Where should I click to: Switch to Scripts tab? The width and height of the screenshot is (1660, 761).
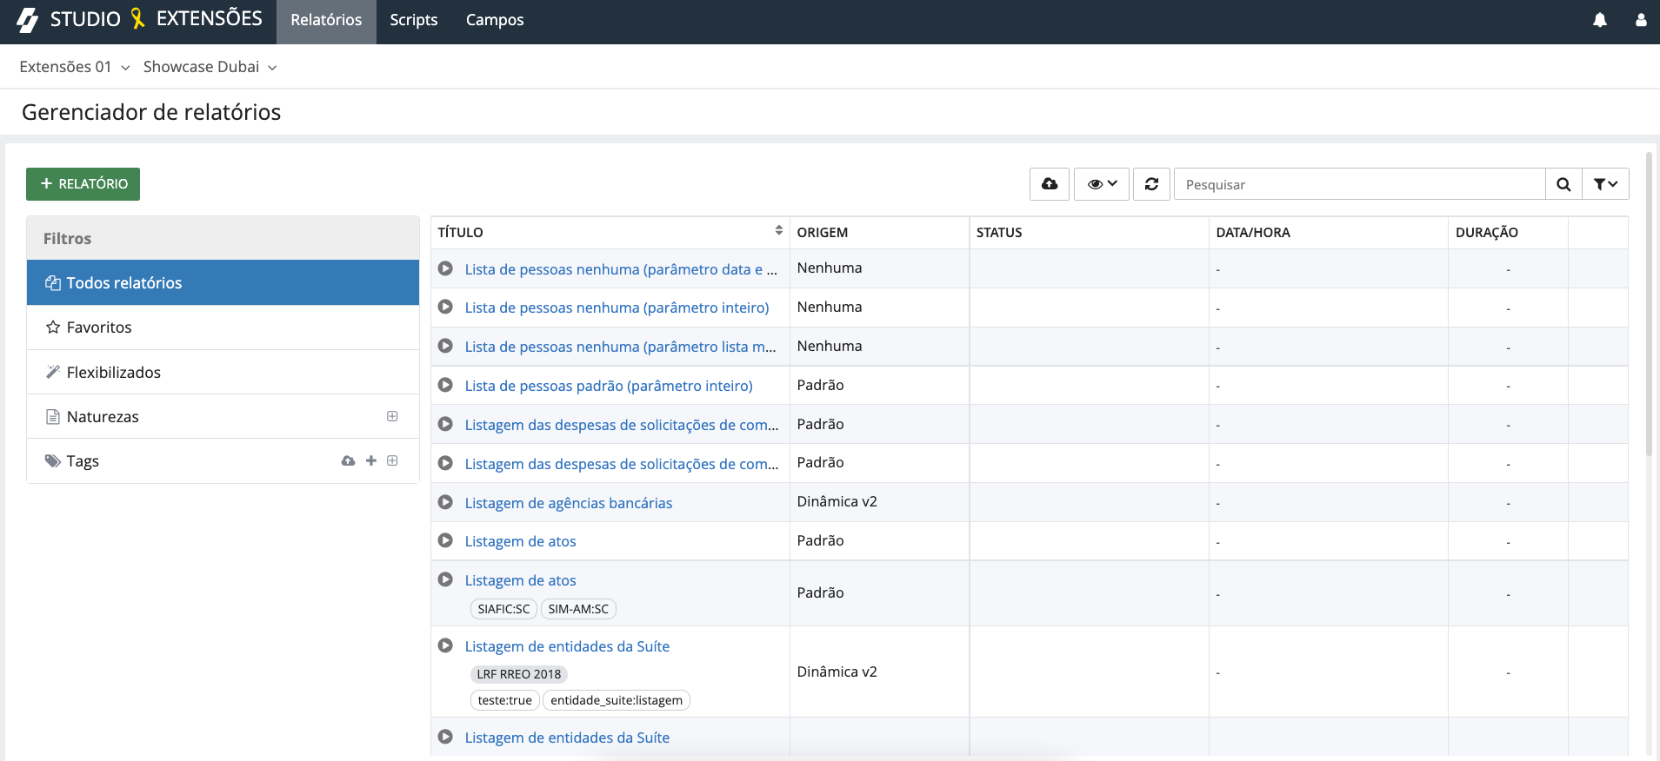(414, 20)
